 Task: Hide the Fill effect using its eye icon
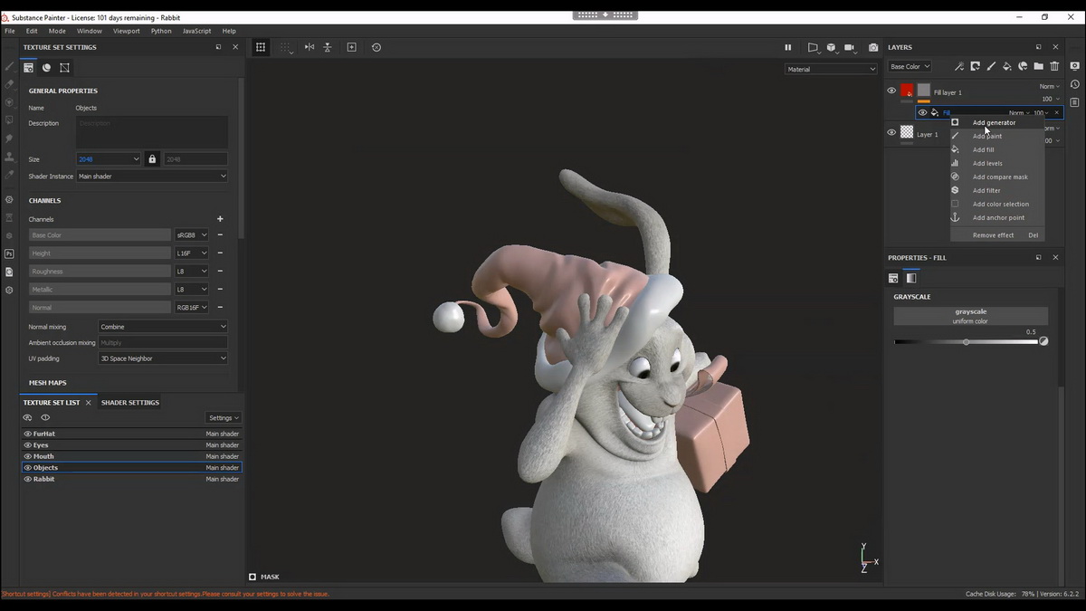tap(922, 113)
